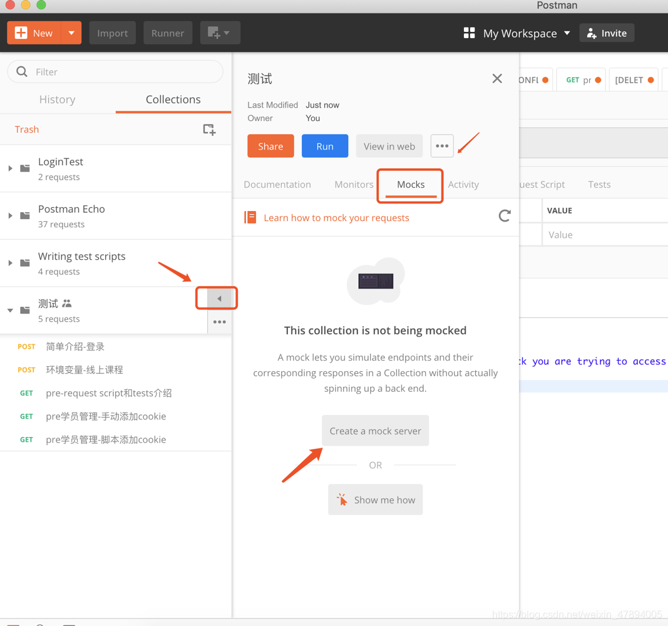This screenshot has height=626, width=668.
Task: Click the refresh mocks icon
Action: [505, 216]
